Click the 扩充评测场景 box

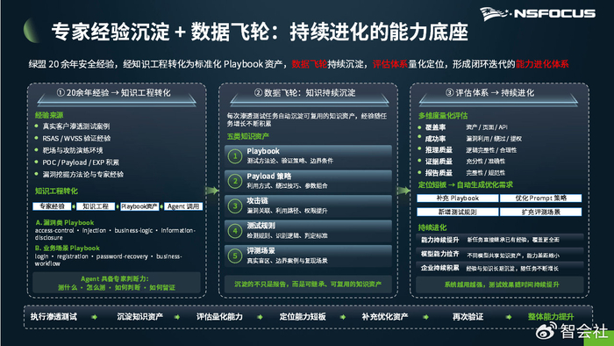pos(541,212)
